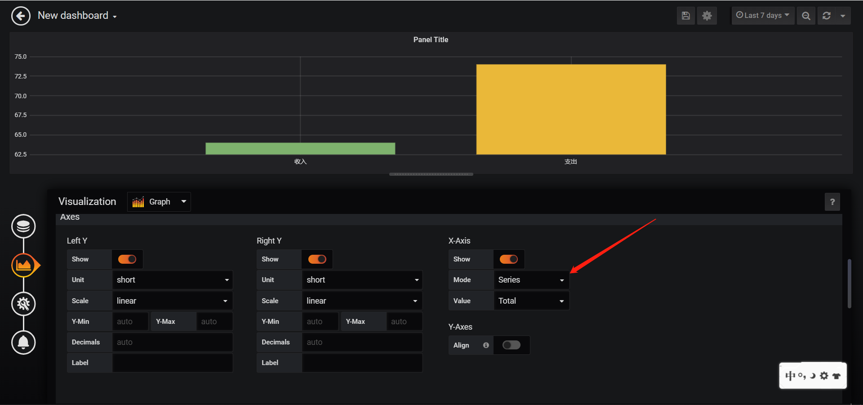
Task: Toggle the Y-Axes Align switch
Action: click(512, 345)
